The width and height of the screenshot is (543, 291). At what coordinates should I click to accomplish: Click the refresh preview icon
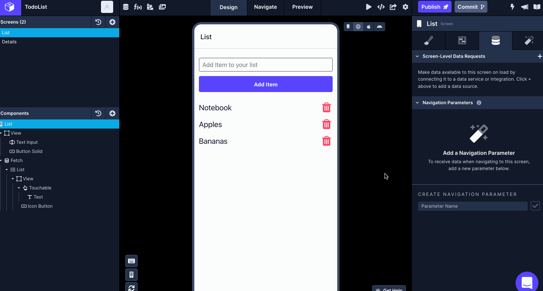coord(131,287)
